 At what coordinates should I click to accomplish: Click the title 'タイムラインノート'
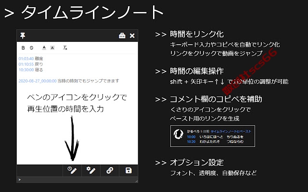pos(92,12)
